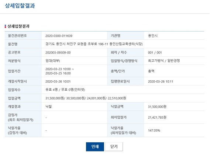The image size is (214, 157).
Task: Click execution completion time 2020-03-26 10:11
Action: pyautogui.click(x=160, y=81)
